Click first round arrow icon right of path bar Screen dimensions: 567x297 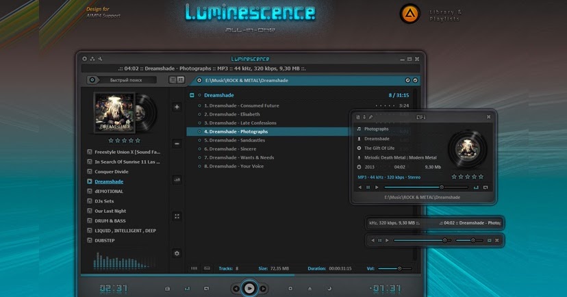407,80
